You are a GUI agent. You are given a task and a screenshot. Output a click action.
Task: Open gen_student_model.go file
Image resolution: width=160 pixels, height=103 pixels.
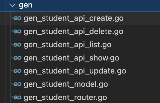click(66, 84)
